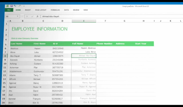Open the Insert Function fx dialog

[37, 17]
